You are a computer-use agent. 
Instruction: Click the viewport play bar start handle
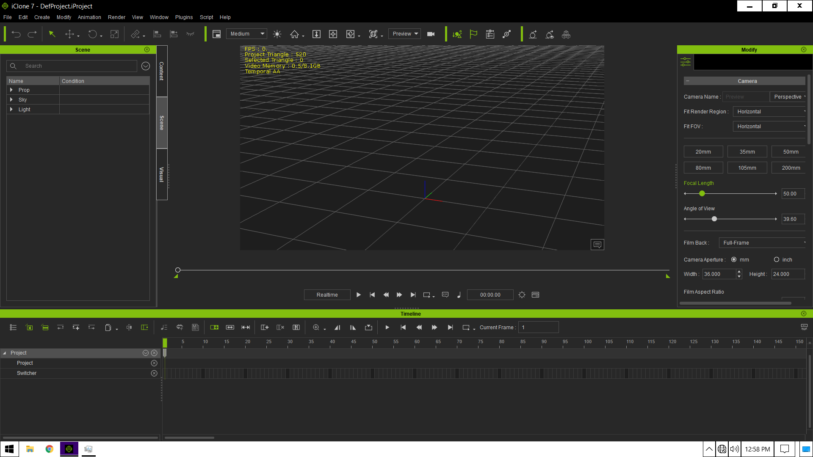[x=178, y=270]
